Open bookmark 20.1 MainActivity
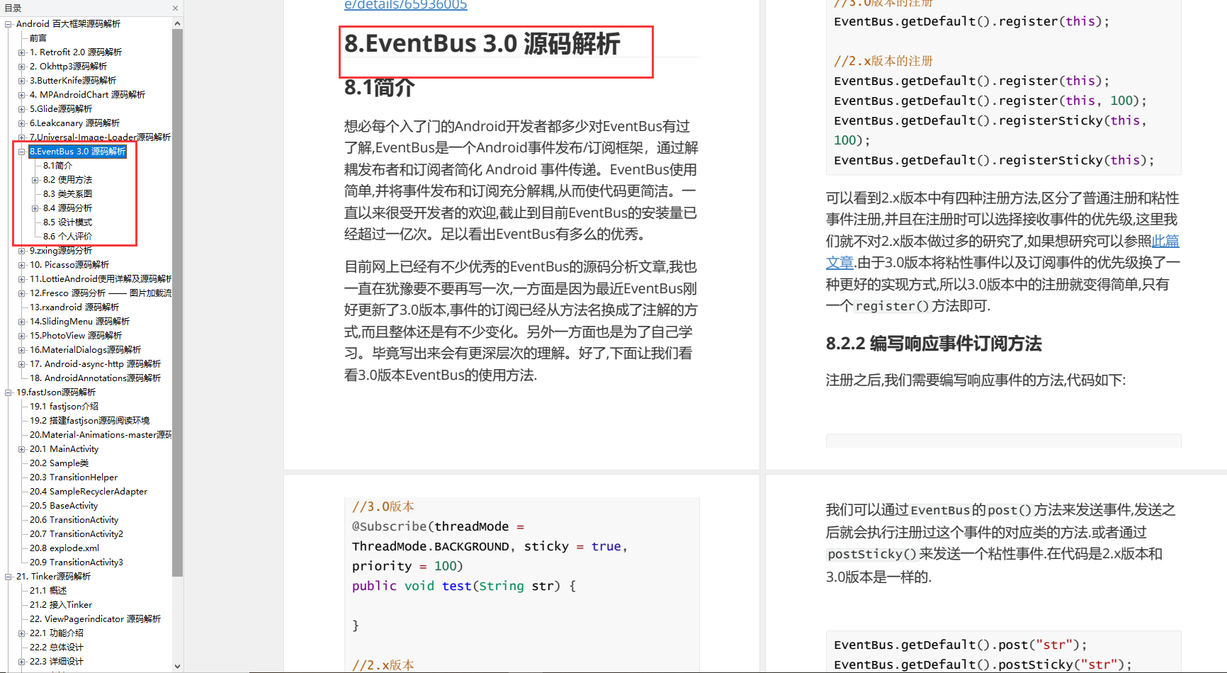1227x673 pixels. click(x=64, y=449)
